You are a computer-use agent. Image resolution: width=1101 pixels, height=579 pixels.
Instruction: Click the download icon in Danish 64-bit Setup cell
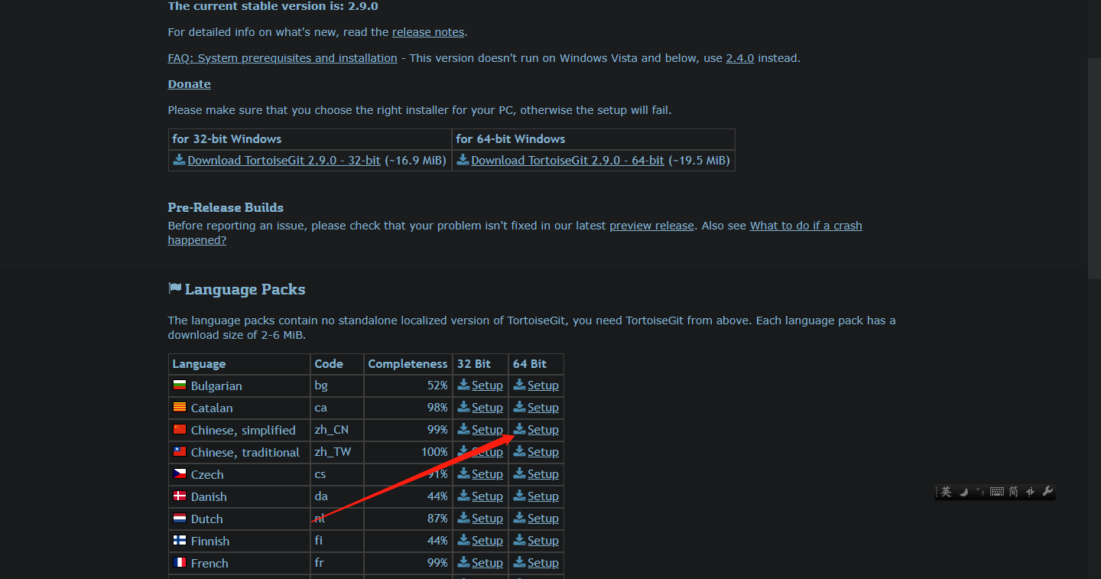pyautogui.click(x=521, y=496)
